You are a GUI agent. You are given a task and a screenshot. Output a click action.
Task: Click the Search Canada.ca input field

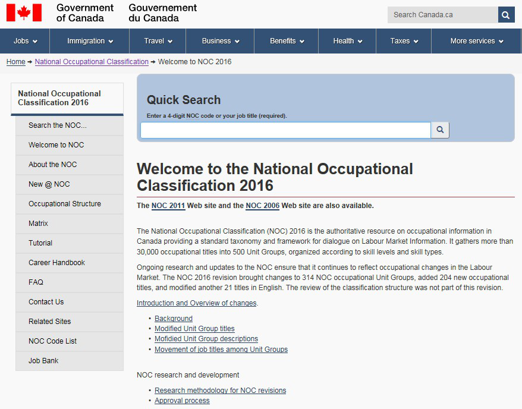point(443,15)
